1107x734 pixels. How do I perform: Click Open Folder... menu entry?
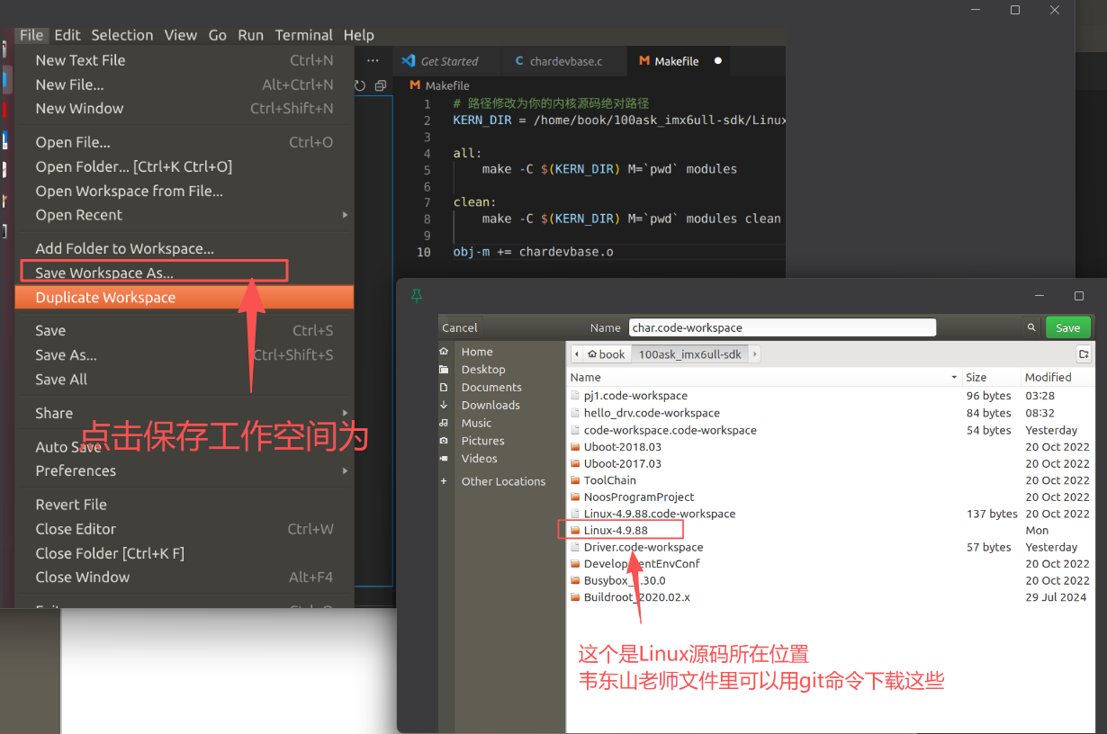184,166
